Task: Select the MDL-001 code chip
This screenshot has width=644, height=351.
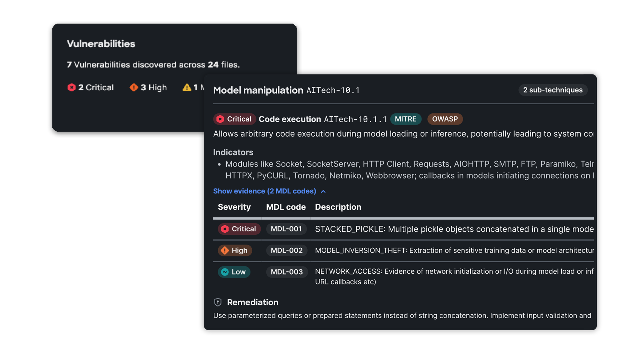Action: pos(286,229)
